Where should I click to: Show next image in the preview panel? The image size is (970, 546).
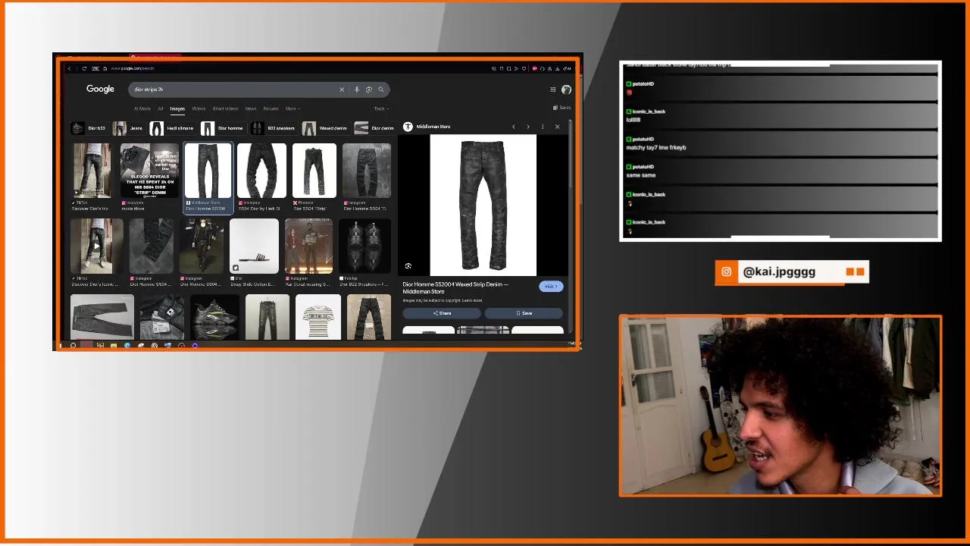coord(528,127)
